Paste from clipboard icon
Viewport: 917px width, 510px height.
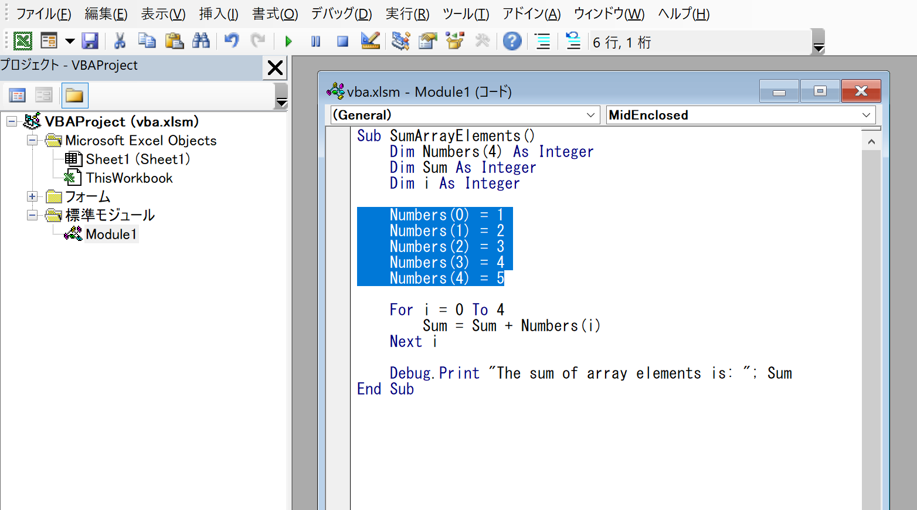(174, 41)
